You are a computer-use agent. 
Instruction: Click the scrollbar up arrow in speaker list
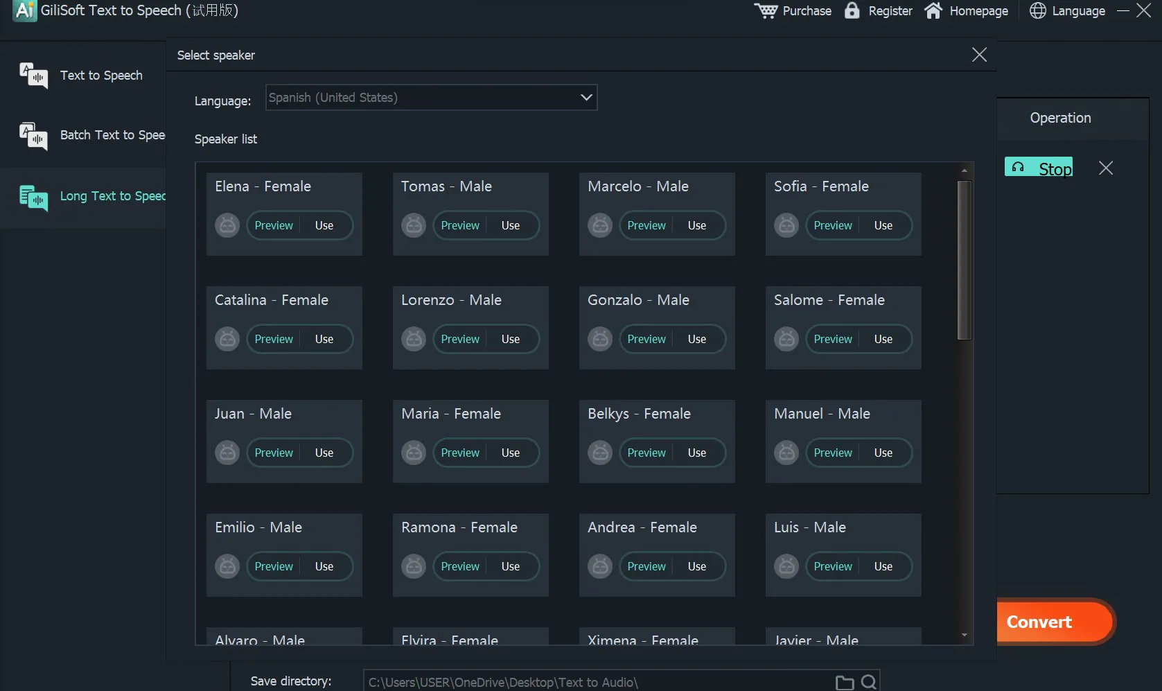point(965,170)
